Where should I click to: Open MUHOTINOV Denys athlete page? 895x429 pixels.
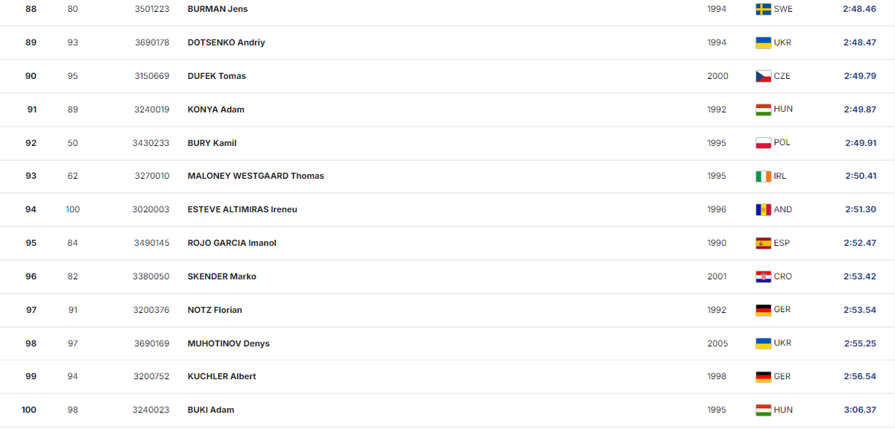[228, 343]
